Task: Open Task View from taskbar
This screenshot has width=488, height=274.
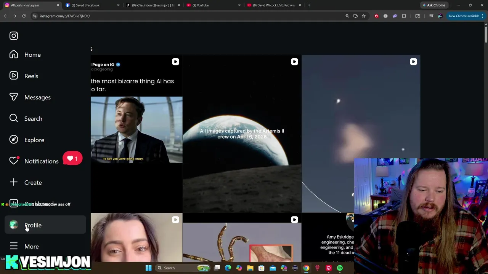Action: 217,268
